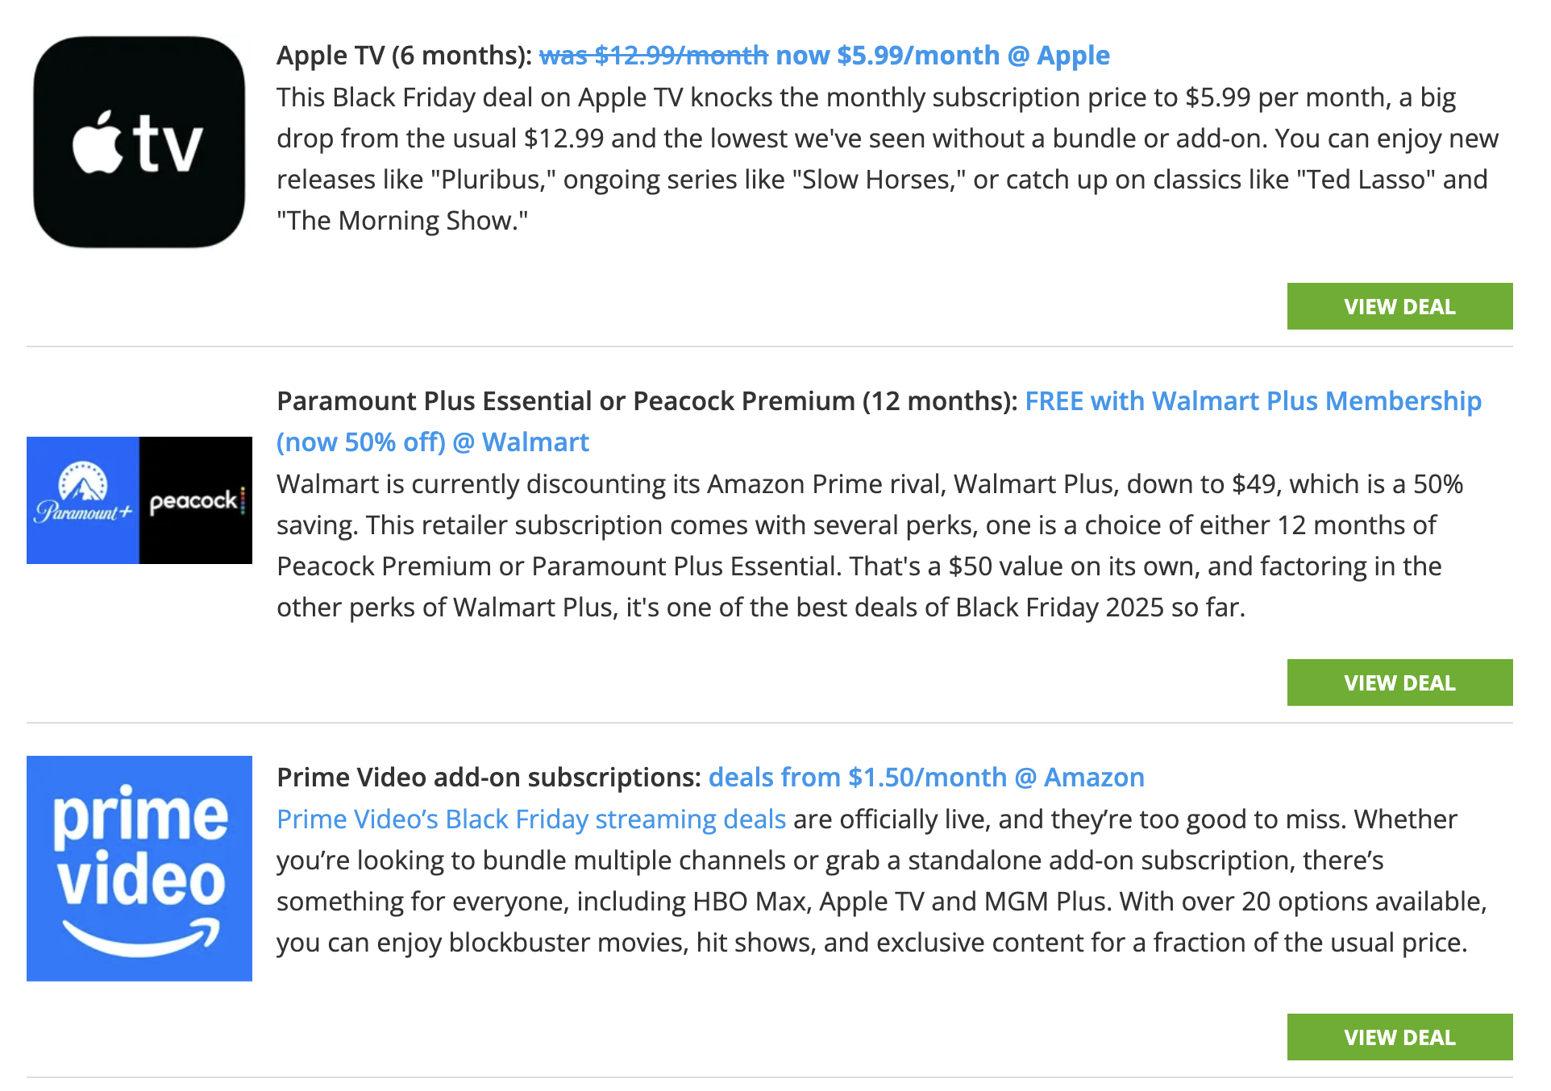1551x1091 pixels.
Task: Click the black Peacock logo
Action: point(196,500)
